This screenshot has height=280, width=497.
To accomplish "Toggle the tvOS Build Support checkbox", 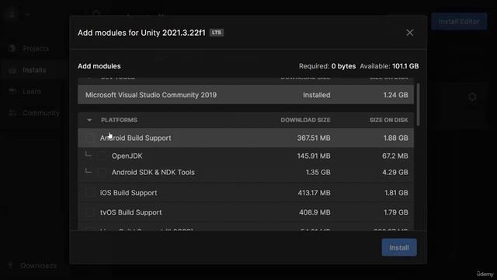I will click(x=90, y=212).
